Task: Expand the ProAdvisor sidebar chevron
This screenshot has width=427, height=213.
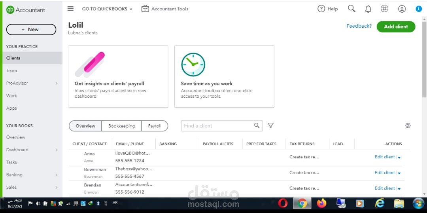Action: point(57,83)
